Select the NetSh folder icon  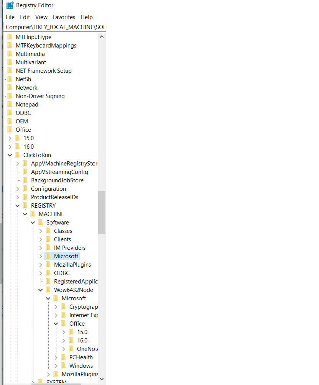(10, 79)
